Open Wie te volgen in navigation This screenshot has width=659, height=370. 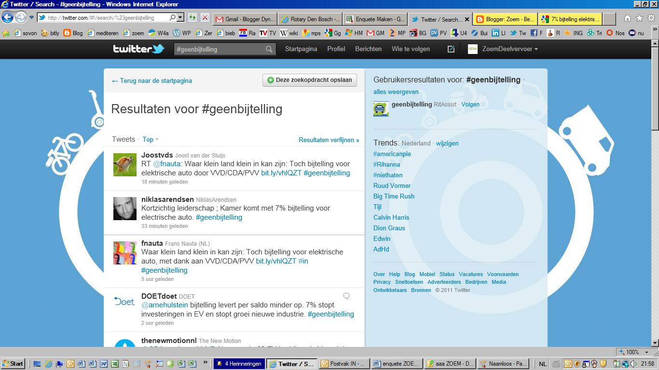coord(411,49)
